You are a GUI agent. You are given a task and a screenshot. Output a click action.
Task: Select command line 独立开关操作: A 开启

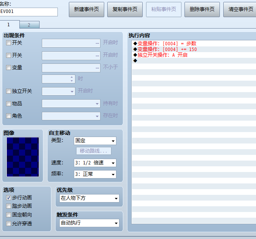[194, 55]
